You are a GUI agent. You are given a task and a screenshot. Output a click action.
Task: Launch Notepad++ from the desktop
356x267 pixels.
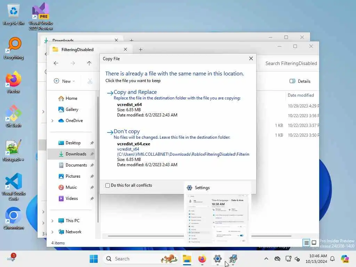point(14,151)
